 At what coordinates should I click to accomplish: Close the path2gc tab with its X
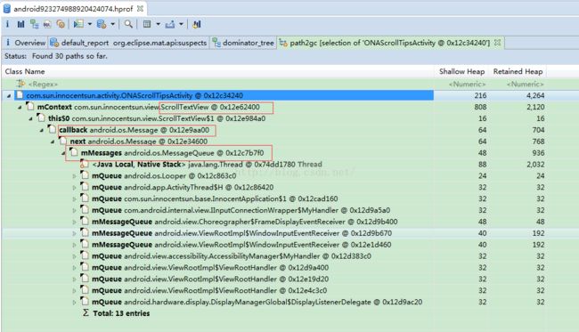coord(497,43)
